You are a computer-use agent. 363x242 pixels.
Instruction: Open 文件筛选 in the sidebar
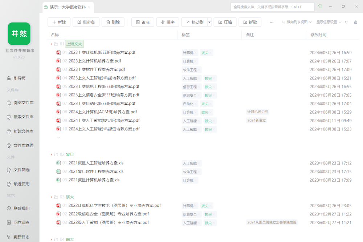pos(21,170)
